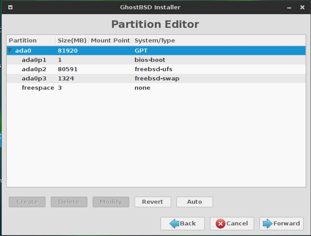Click the freebsd-swap type text

point(157,79)
